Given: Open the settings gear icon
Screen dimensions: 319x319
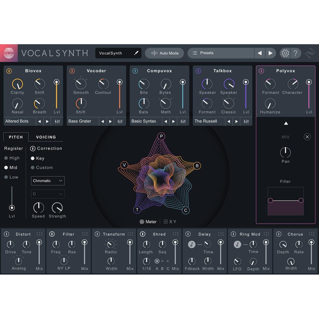Looking at the screenshot, I should coord(285,53).
